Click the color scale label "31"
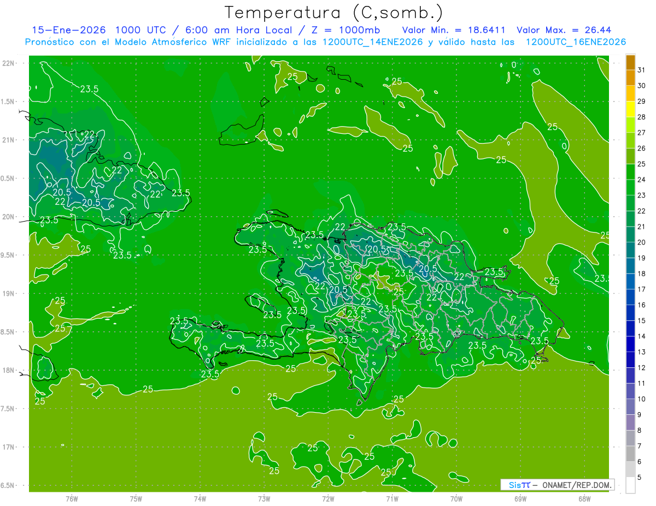The height and width of the screenshot is (506, 656). pyautogui.click(x=641, y=70)
